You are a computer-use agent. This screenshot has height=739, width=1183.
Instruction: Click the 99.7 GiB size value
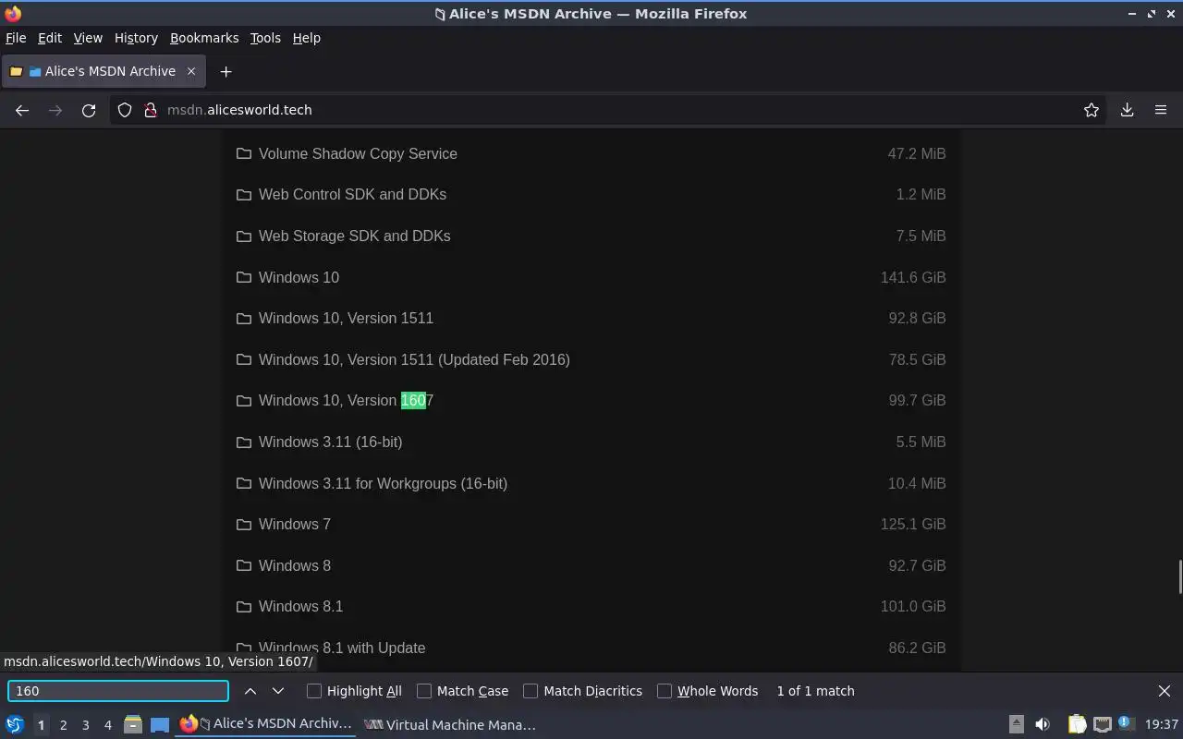tap(917, 400)
